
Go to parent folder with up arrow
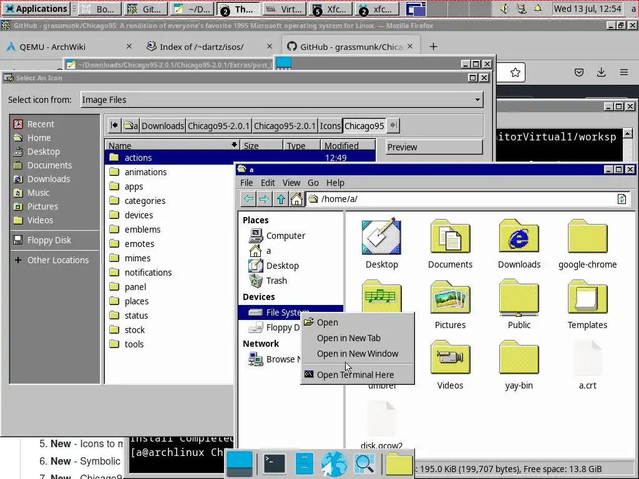281,199
